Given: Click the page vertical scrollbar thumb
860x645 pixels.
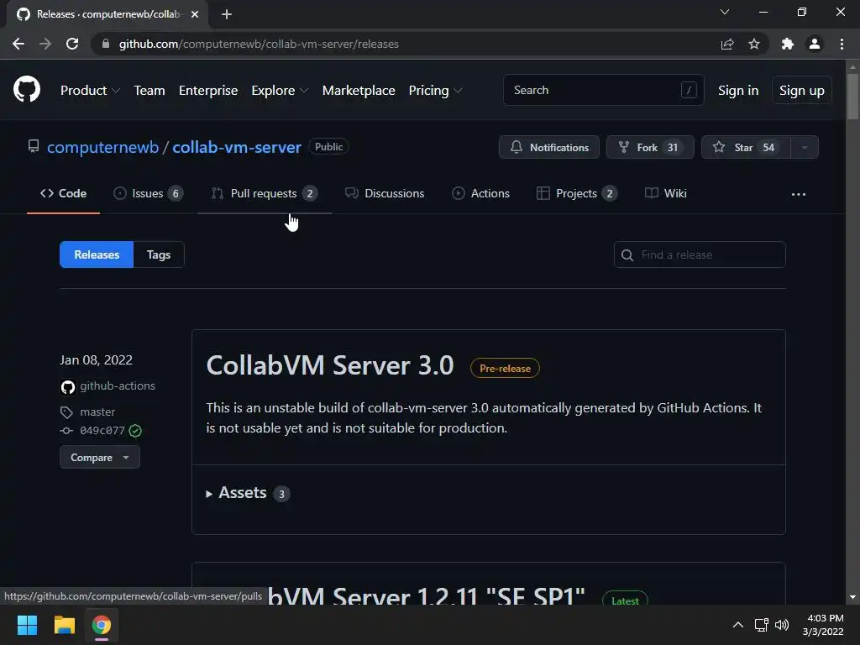Looking at the screenshot, I should [x=852, y=96].
